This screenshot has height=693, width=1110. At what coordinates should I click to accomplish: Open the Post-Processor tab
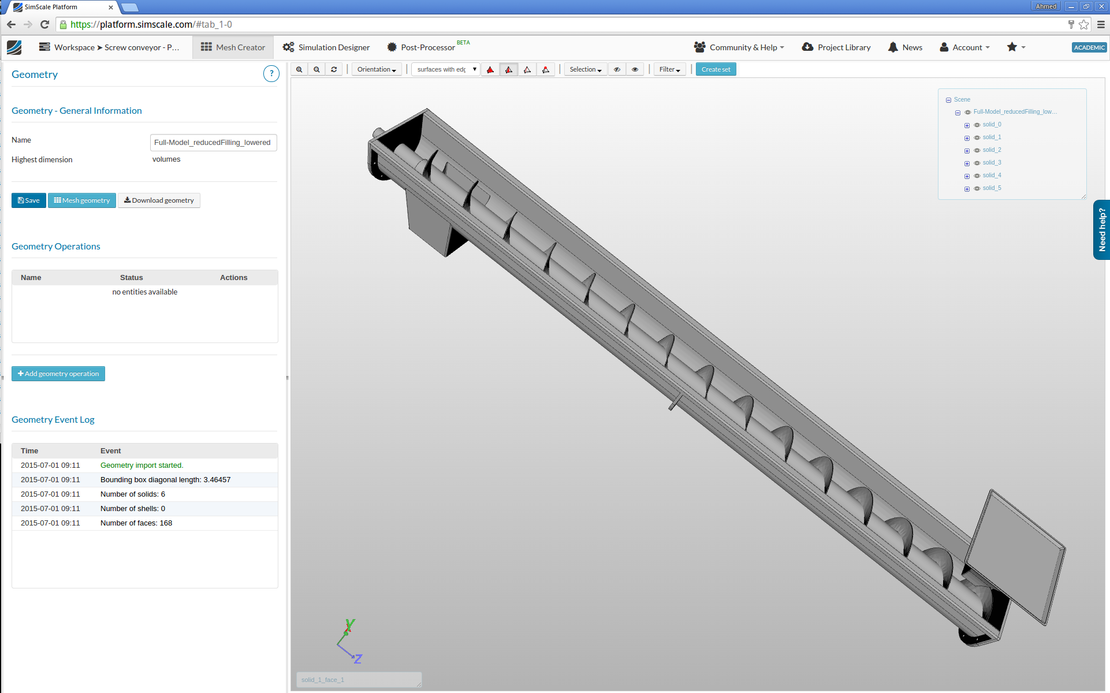[421, 47]
